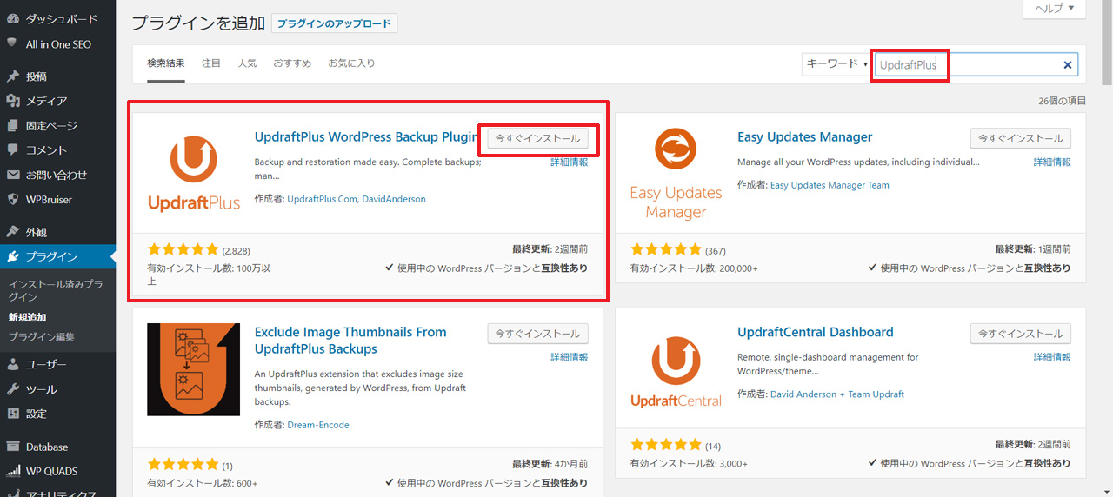Screen dimensions: 1113x497
Task: Click the プラグインのアップロード button
Action: [334, 23]
